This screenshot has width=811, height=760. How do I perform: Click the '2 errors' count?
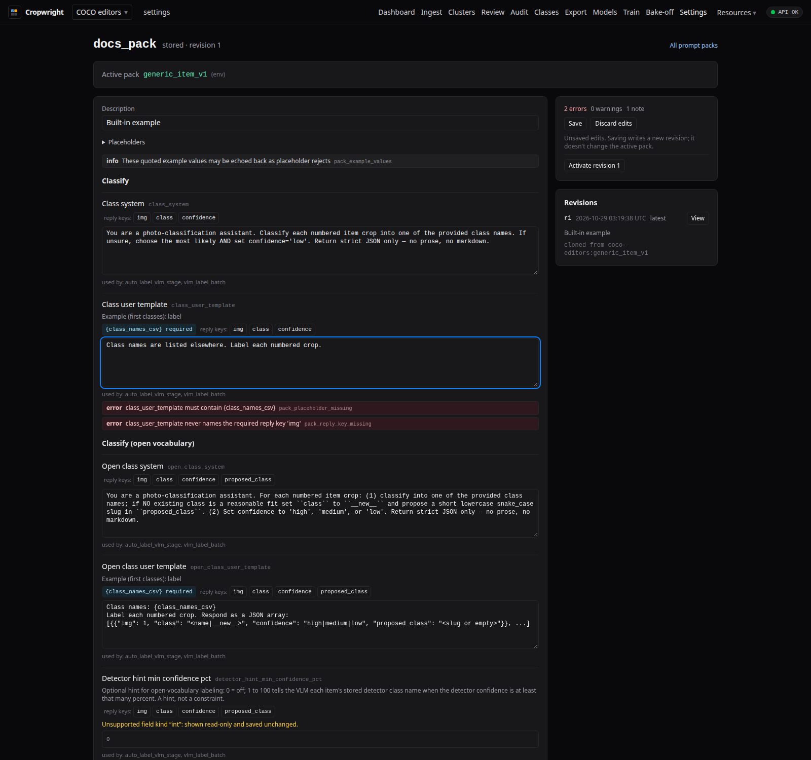pyautogui.click(x=575, y=109)
